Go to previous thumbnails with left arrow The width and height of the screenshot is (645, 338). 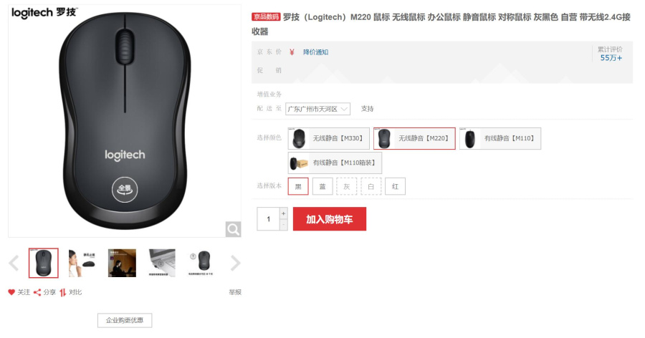point(14,263)
